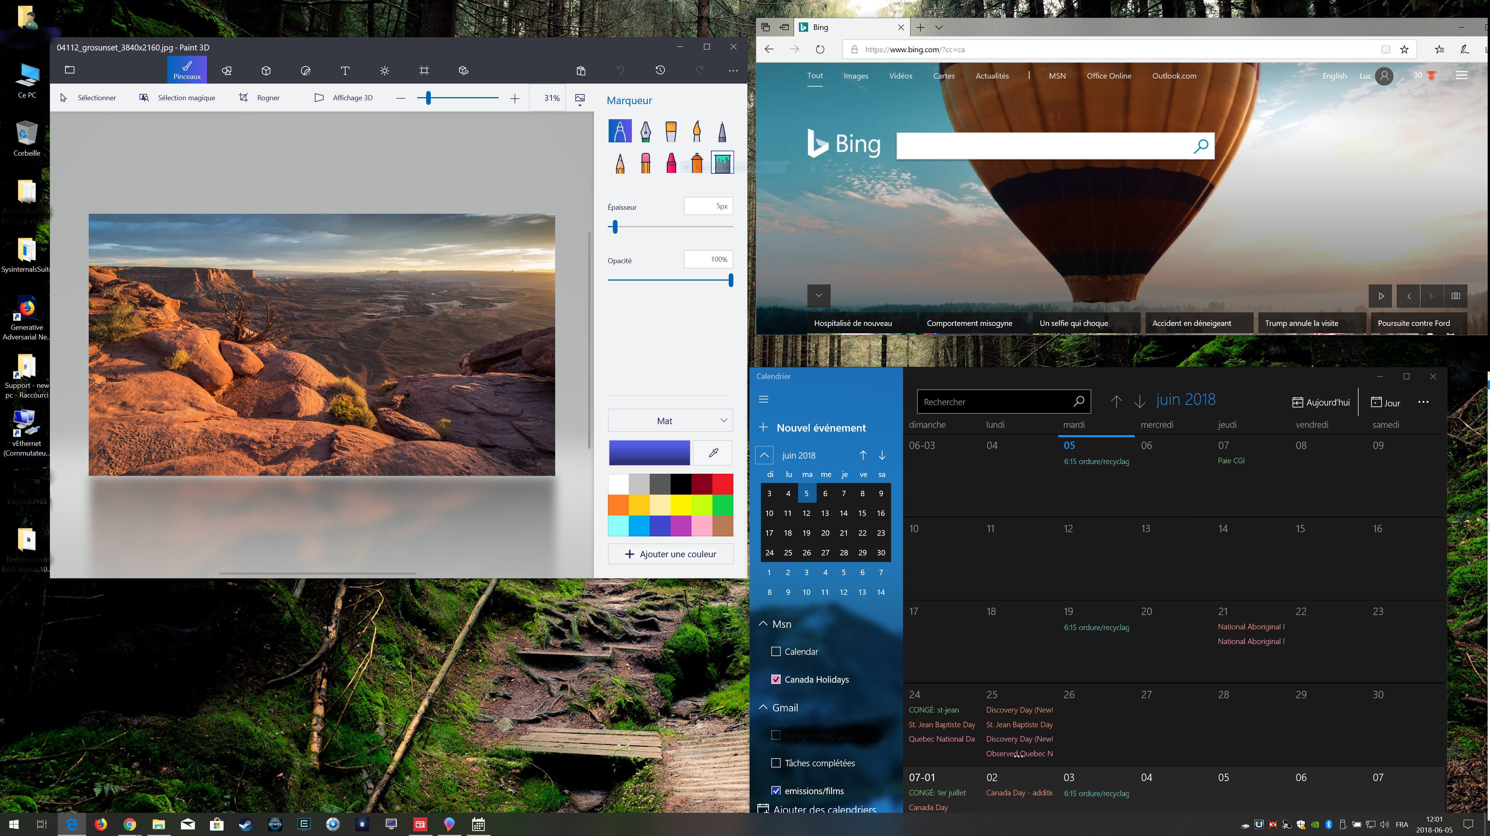Pick the orange color swatch

[x=618, y=505]
